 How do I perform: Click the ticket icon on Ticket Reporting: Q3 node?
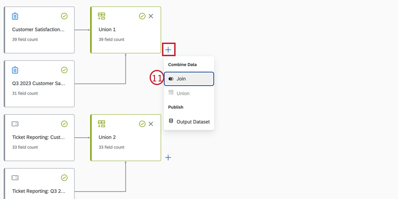[15, 178]
